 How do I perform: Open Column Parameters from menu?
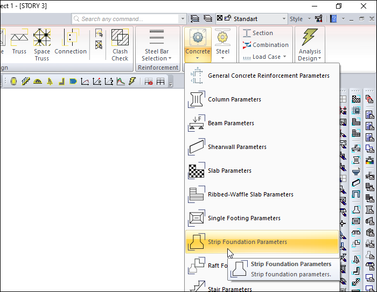click(234, 99)
